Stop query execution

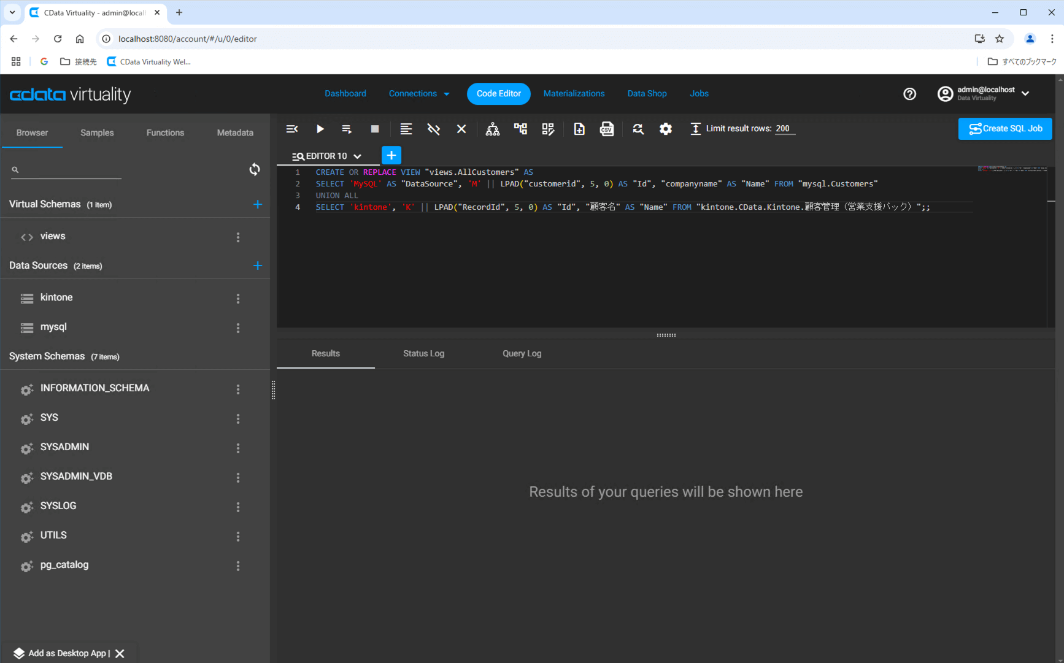tap(375, 129)
